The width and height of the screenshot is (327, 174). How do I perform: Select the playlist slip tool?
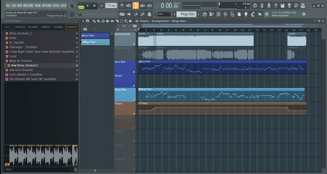click(x=112, y=21)
